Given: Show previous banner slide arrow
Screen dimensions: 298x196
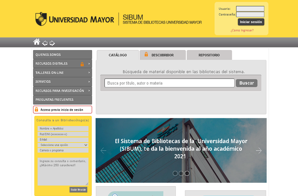Looking at the screenshot, I should (103, 150).
